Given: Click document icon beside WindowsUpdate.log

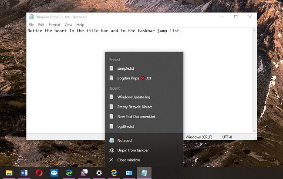Looking at the screenshot, I should pyautogui.click(x=111, y=97).
